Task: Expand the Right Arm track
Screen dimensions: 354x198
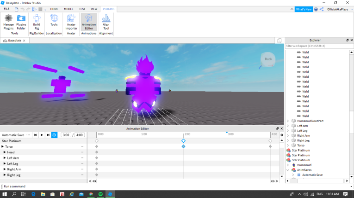Action: click(x=5, y=169)
